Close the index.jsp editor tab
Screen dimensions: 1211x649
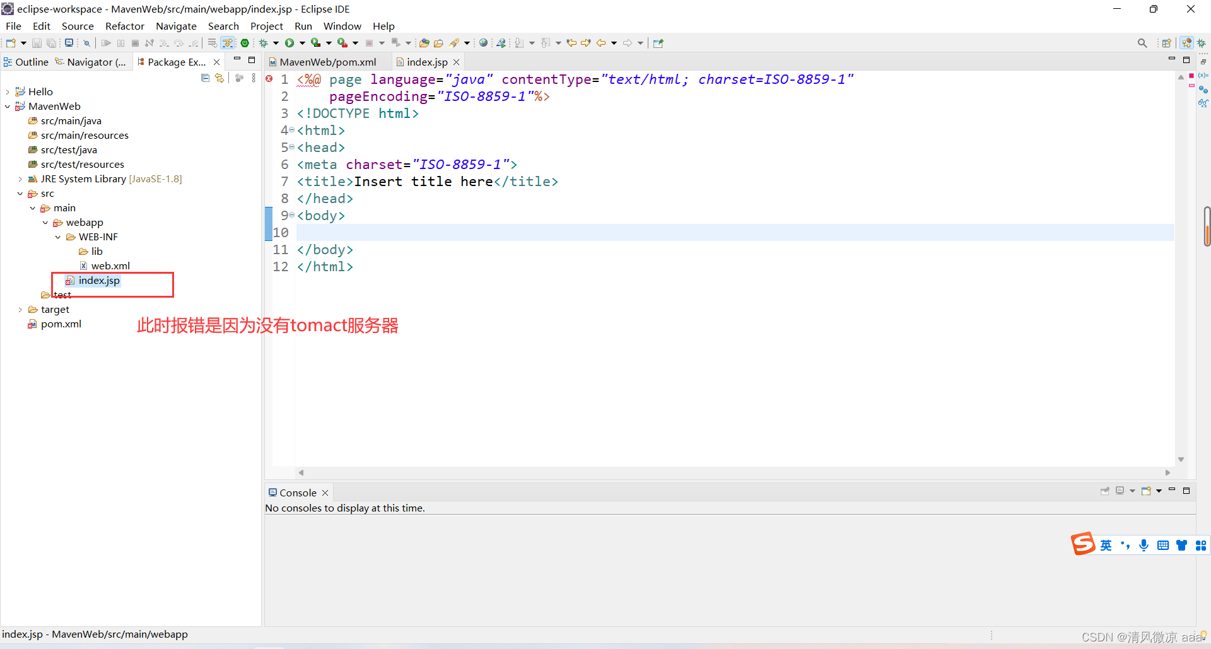click(456, 62)
